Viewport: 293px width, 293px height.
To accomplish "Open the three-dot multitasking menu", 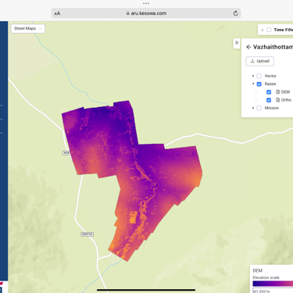I will tap(146, 3).
